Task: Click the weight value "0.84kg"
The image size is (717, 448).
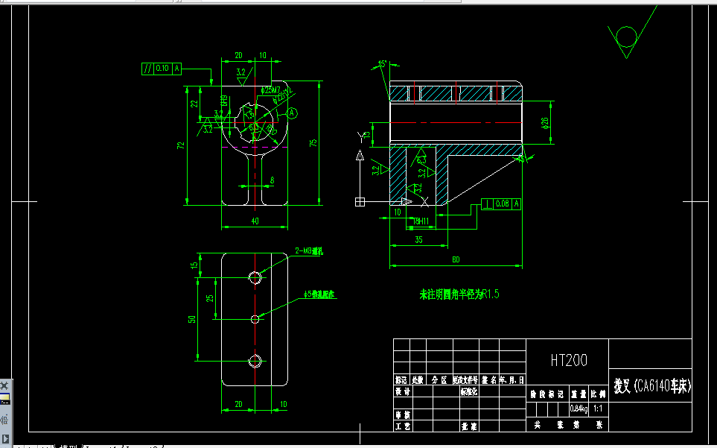Action: click(x=579, y=408)
